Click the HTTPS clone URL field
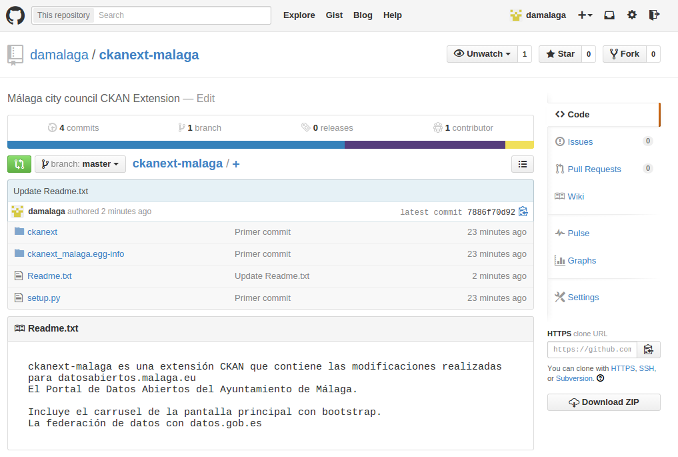This screenshot has width=678, height=457. (593, 349)
